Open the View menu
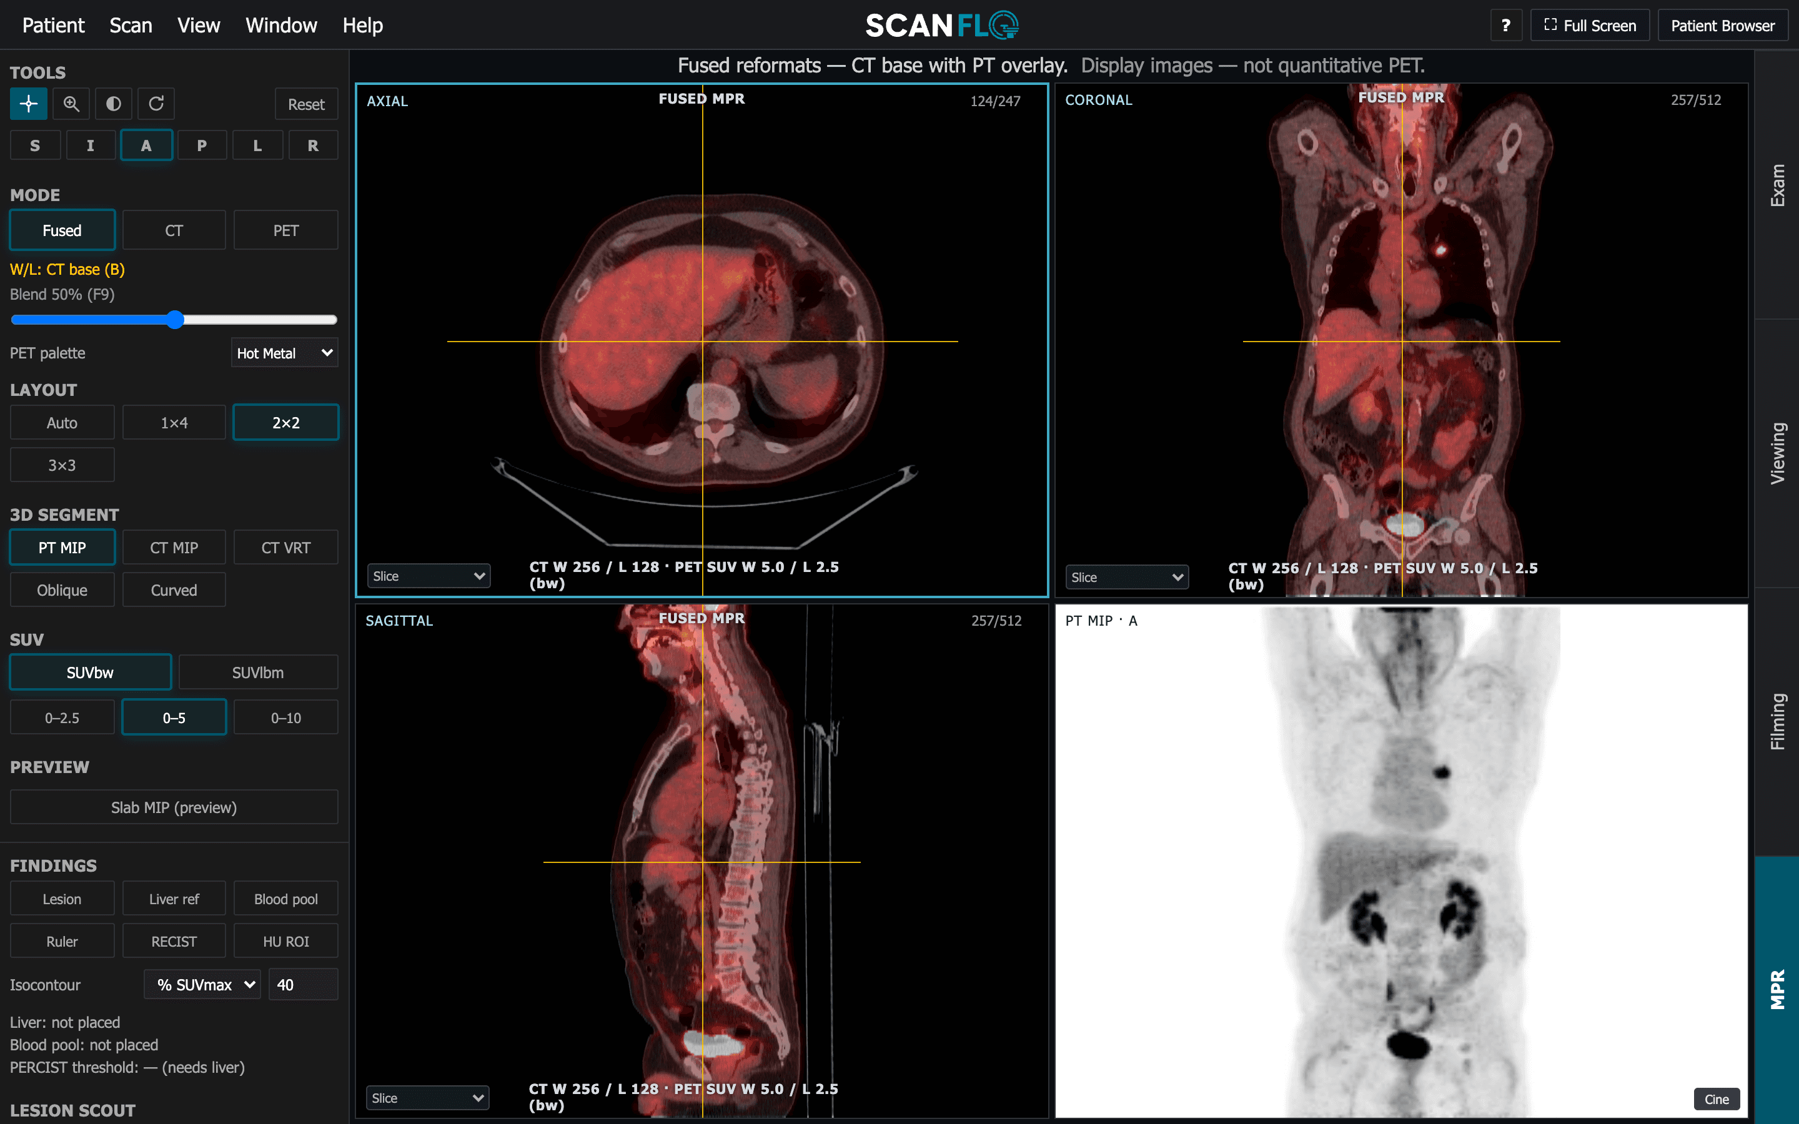The image size is (1799, 1124). coord(199,25)
